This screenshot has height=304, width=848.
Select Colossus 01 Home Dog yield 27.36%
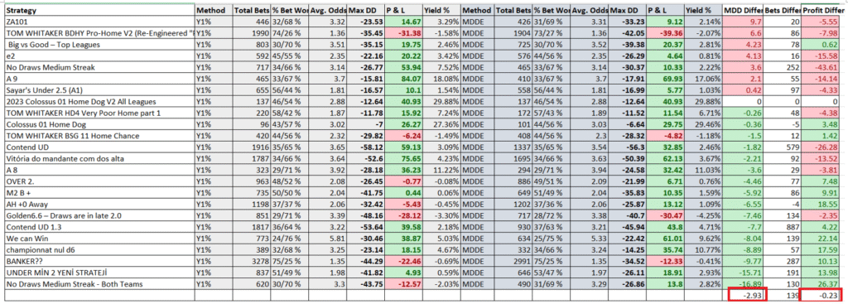pos(442,124)
